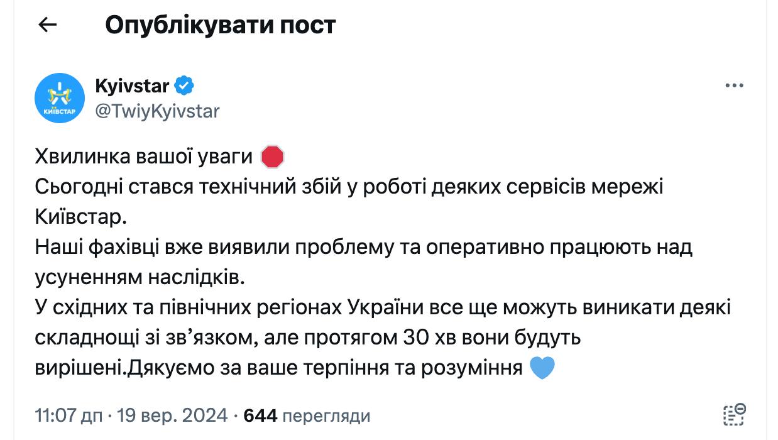Screen dimensions: 778x440
Task: Click the line starting with Наші фахівці
Action: point(363,248)
